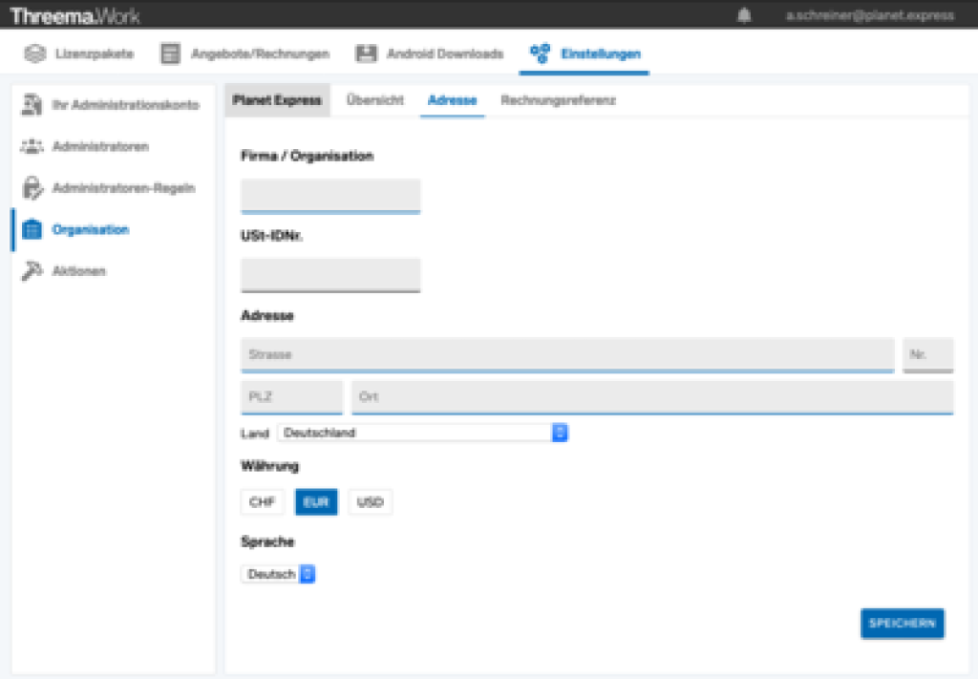Image resolution: width=978 pixels, height=679 pixels.
Task: Click the Administratoren-Regeln lock icon
Action: (32, 188)
